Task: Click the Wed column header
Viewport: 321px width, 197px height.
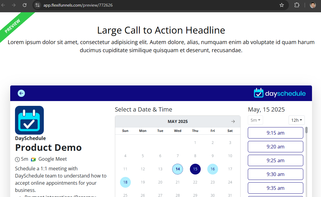Action: (178, 131)
